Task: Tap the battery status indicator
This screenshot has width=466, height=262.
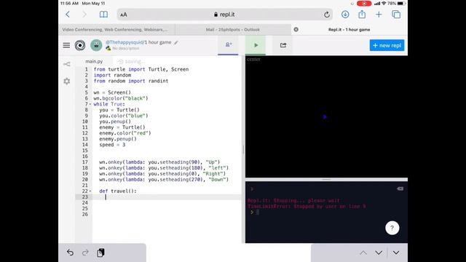Action: point(401,4)
